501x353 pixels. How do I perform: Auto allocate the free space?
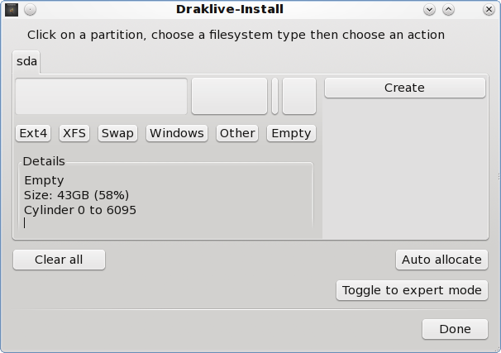tap(441, 260)
